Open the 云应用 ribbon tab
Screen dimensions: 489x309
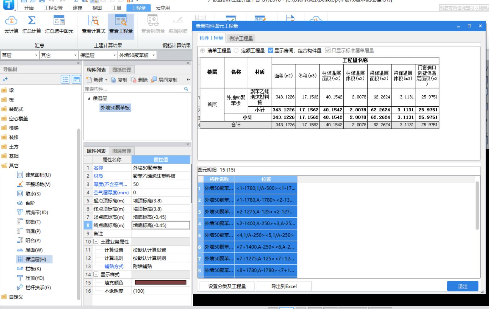pyautogui.click(x=163, y=8)
